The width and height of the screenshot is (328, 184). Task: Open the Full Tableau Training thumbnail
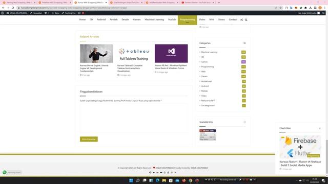134,53
